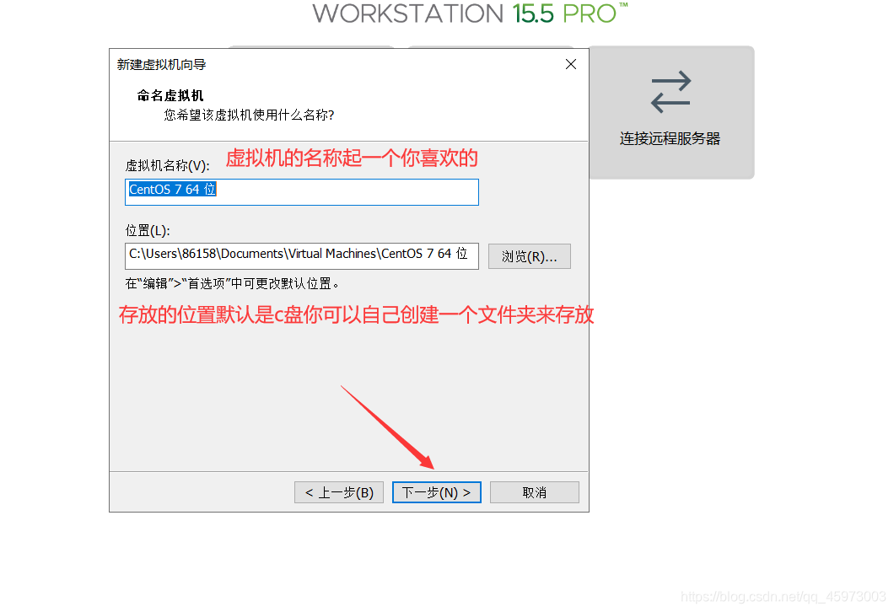Click the 位置(L): label
894x612 pixels.
(x=148, y=231)
